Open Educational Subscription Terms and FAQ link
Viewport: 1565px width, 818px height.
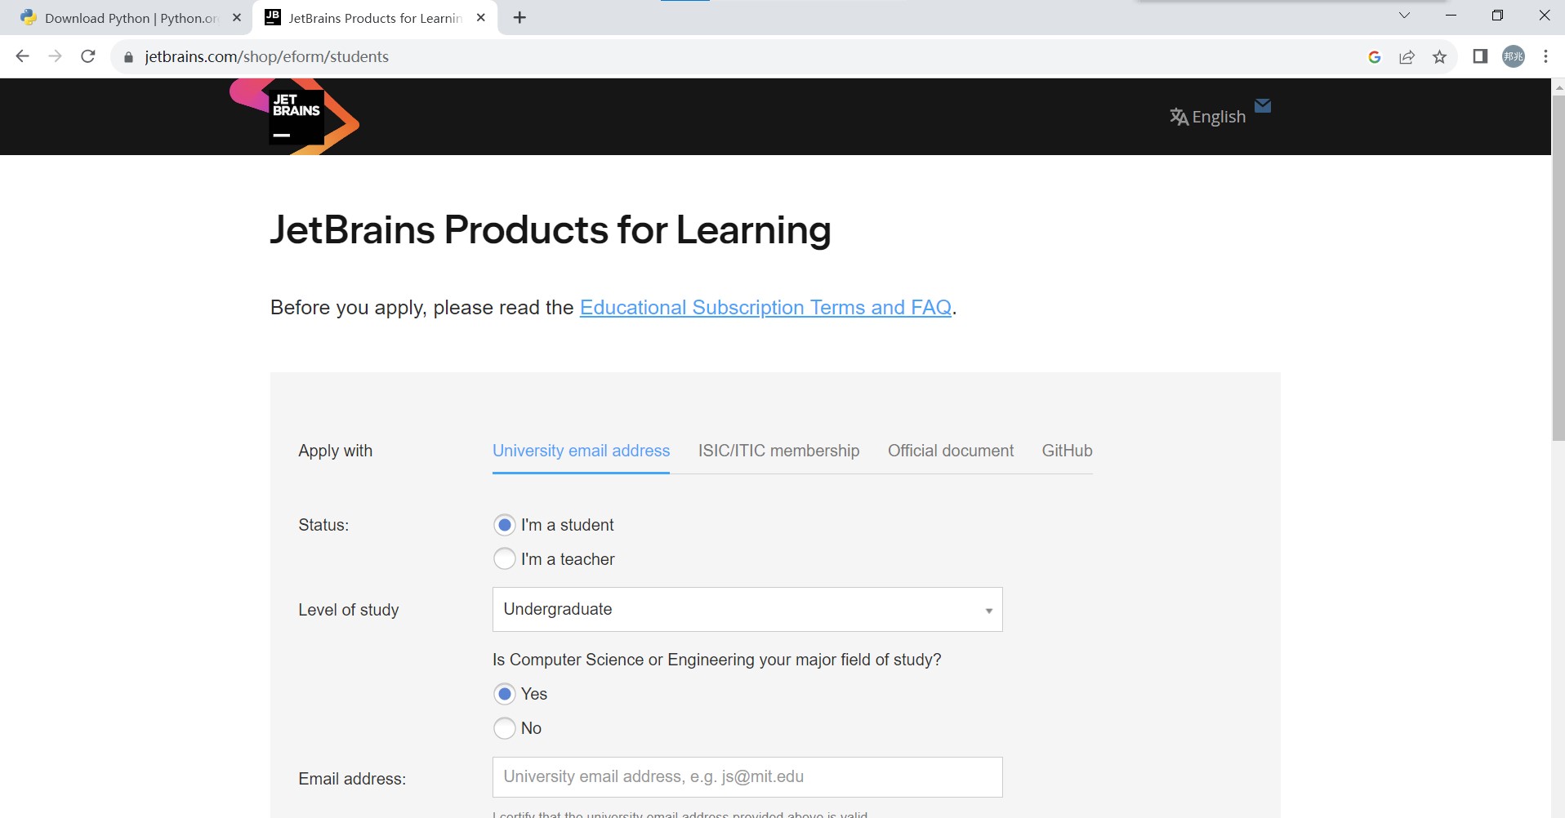765,308
